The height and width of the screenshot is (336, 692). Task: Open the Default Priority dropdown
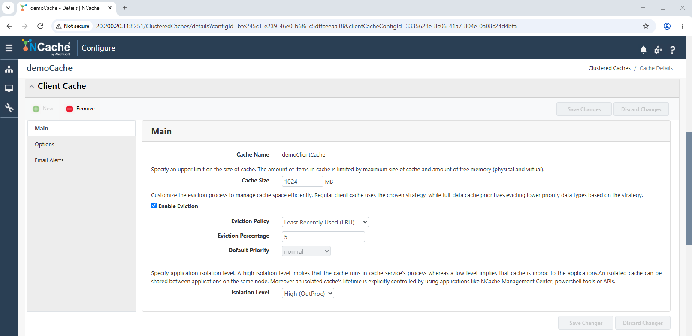tap(306, 251)
